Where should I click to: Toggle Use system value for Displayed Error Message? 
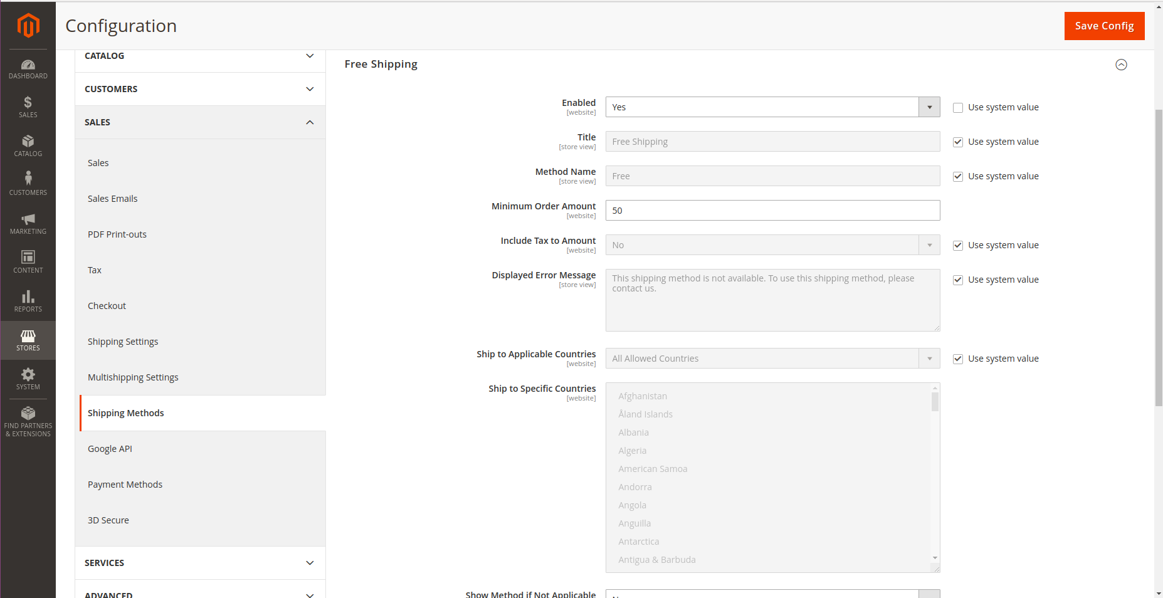(x=957, y=280)
